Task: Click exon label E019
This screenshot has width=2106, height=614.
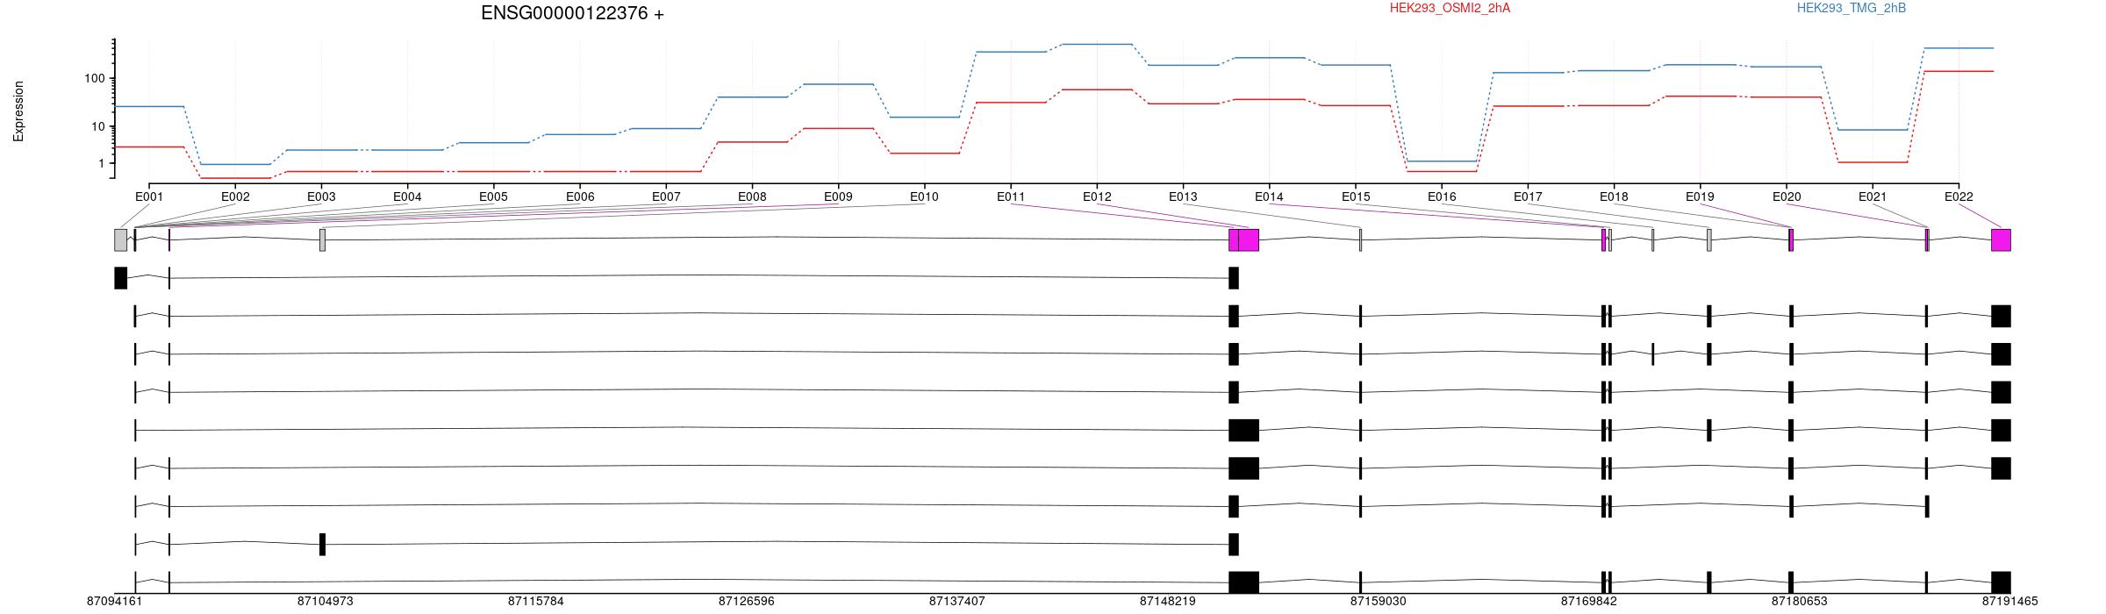Action: pos(1700,196)
